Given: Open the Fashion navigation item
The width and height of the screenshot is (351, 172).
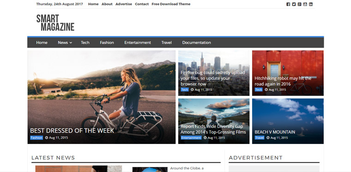Looking at the screenshot, I should (107, 42).
